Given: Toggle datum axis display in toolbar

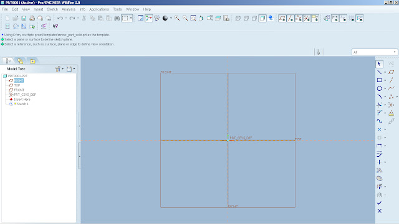Looking at the screenshot, I should point(291,18).
